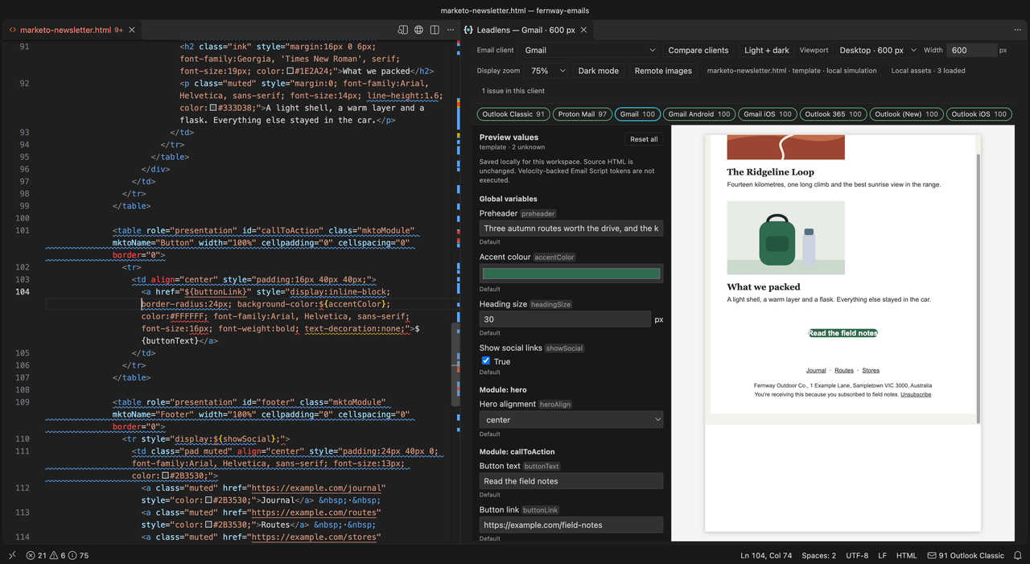Open the preview-to-side icon in editor toolbar

(403, 30)
